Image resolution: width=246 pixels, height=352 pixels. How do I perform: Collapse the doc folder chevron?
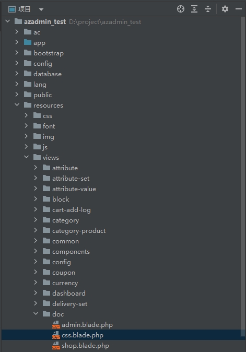tap(36, 313)
